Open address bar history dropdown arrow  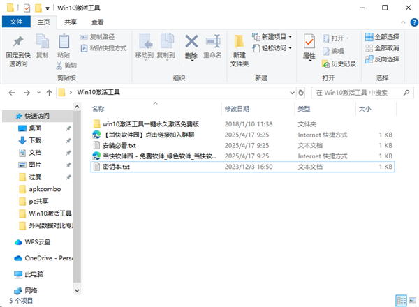pos(293,93)
